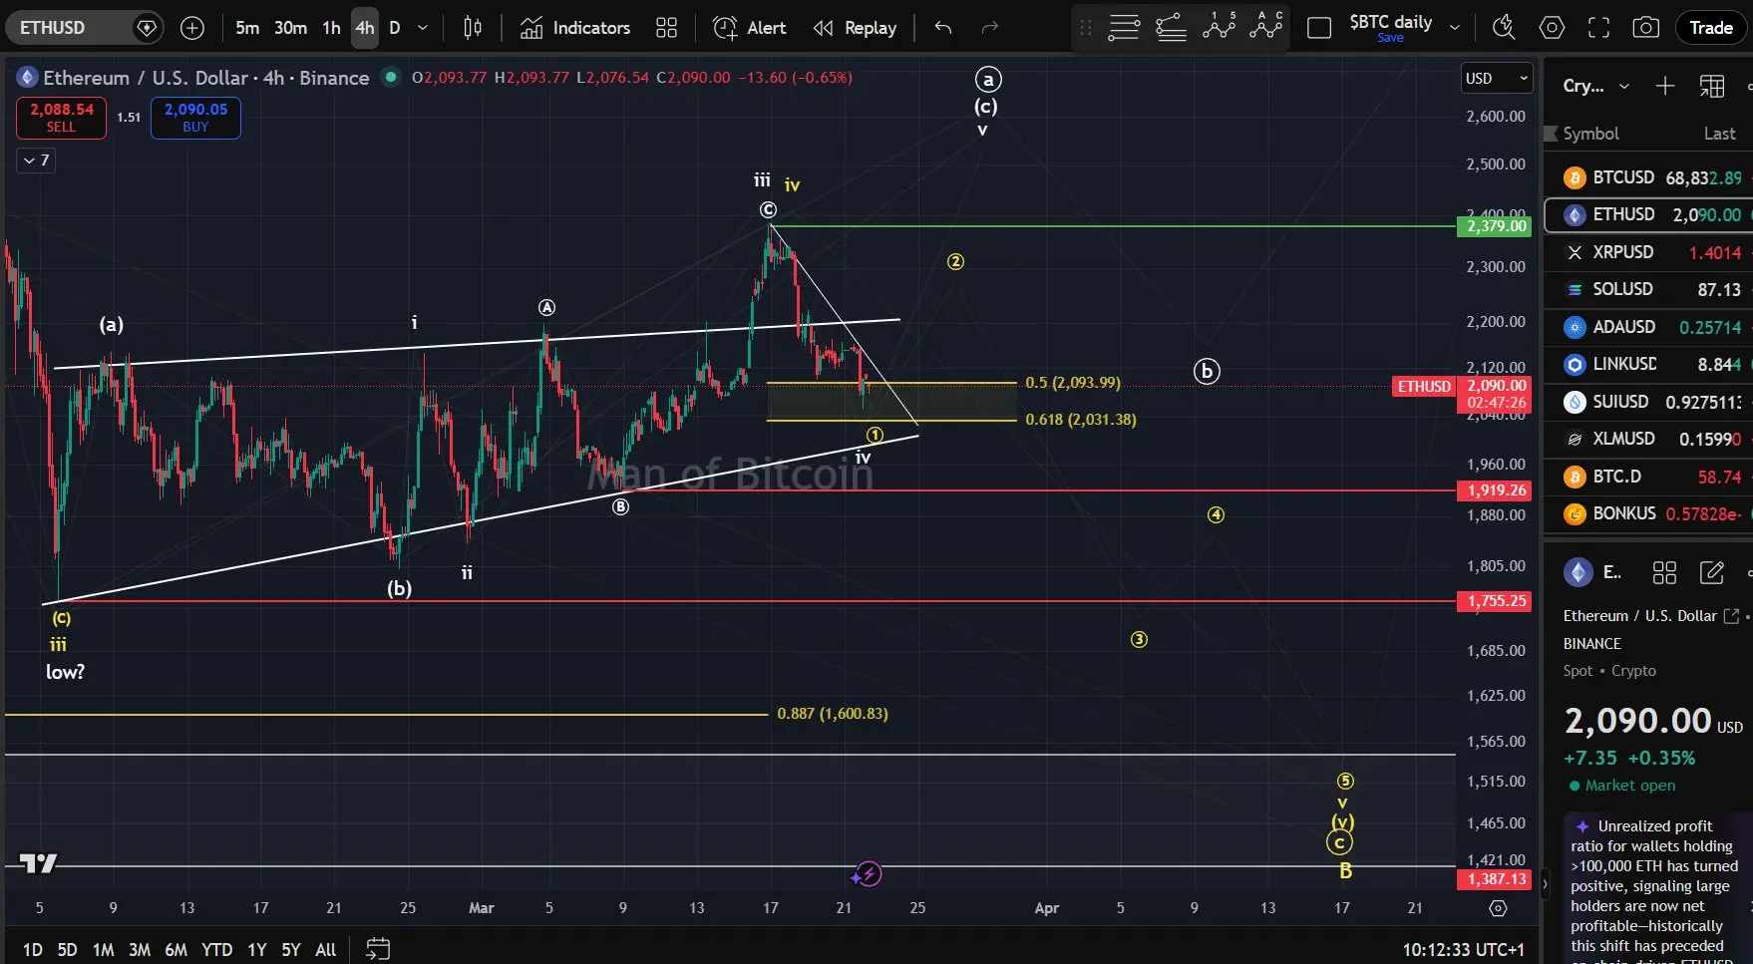Open the Cry... watchlist name dropdown
The image size is (1753, 964).
[x=1596, y=86]
